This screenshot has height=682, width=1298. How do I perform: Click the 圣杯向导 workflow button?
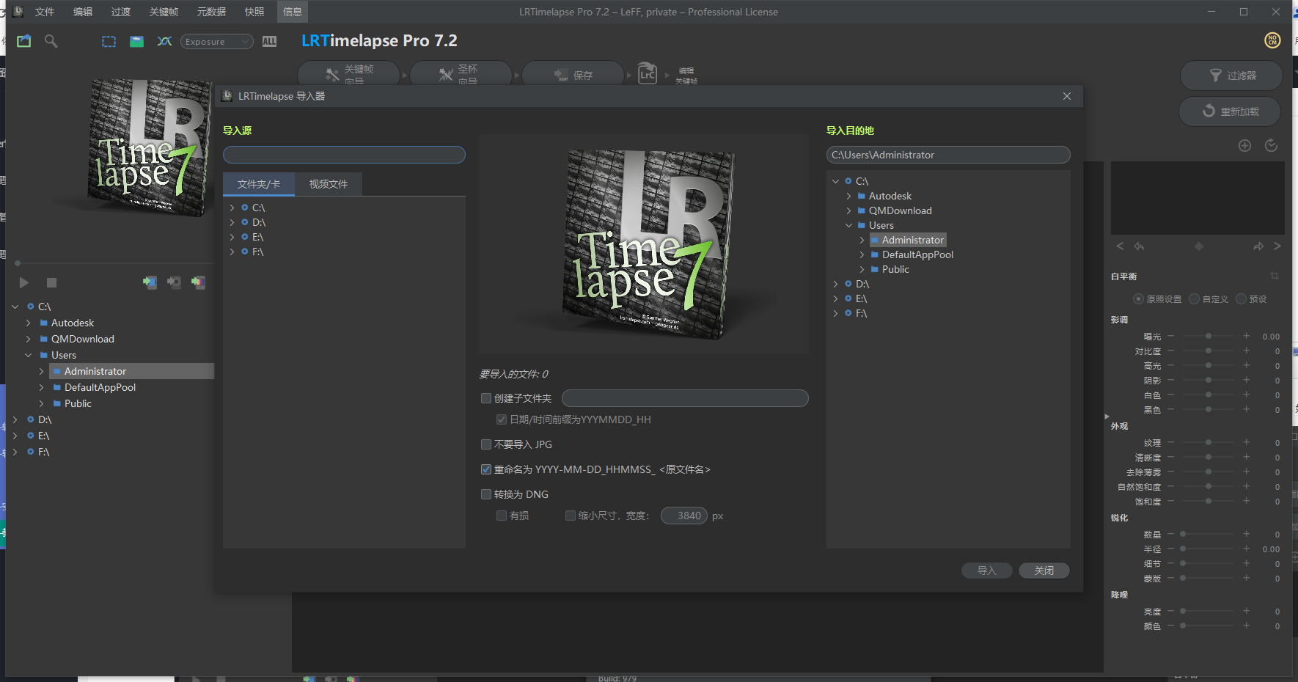461,74
